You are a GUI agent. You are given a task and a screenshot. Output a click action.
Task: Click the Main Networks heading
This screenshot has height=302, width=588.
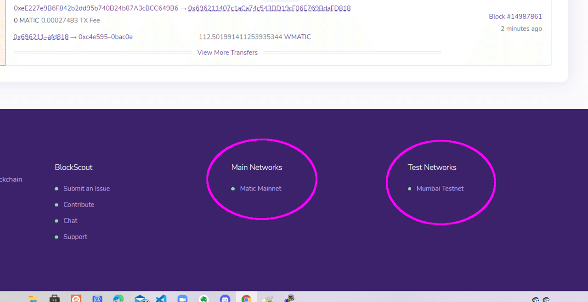[257, 168]
